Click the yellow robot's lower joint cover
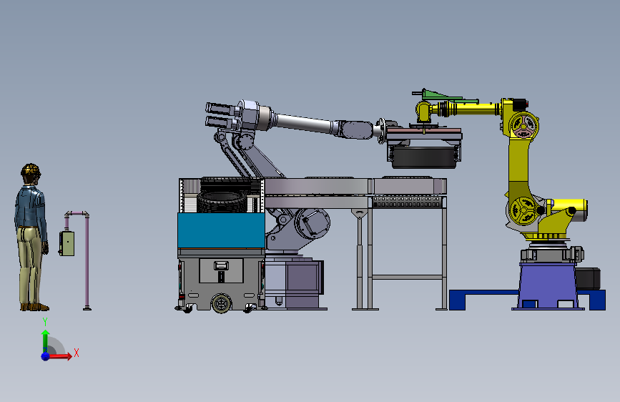Viewport: 620px width, 402px height. pyautogui.click(x=522, y=211)
